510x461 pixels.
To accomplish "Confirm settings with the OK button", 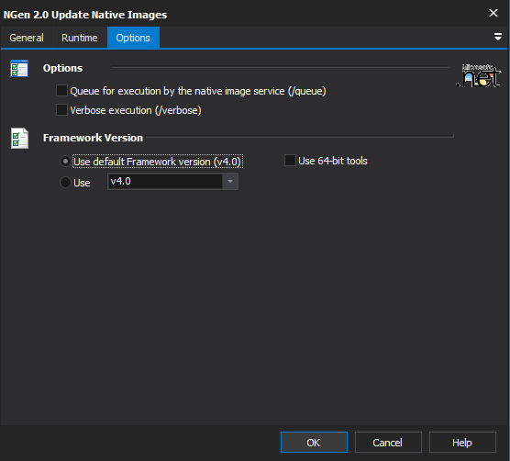I will pos(314,443).
